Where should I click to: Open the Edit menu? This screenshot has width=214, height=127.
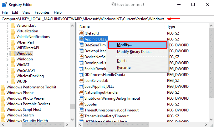pos(15,12)
